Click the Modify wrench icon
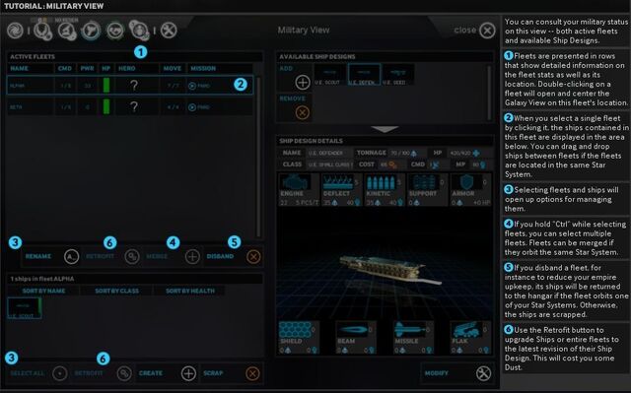 pyautogui.click(x=483, y=373)
